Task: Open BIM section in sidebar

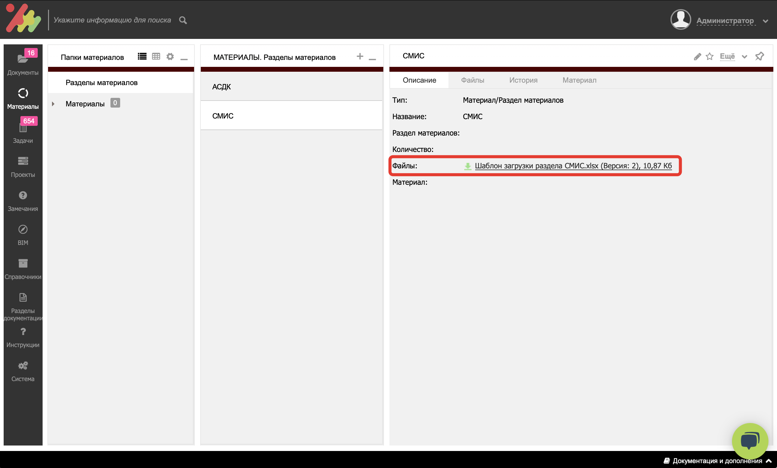Action: (23, 235)
